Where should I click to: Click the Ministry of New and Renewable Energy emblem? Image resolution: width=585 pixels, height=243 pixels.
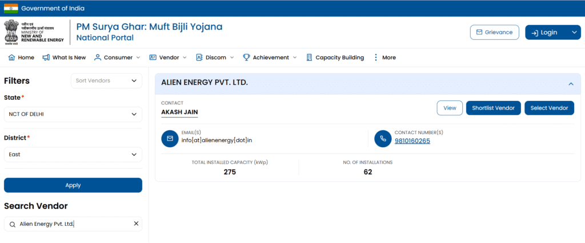(x=12, y=33)
